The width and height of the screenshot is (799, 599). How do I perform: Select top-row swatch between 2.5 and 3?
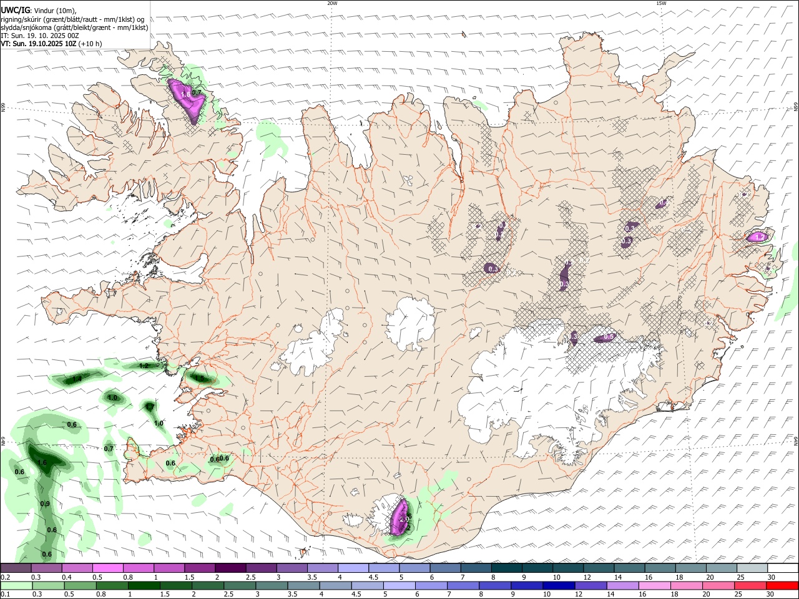pos(261,568)
